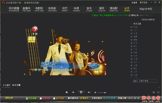Click the version number 2.3.9.0T28
Screen dimensions: 162x103
click(x=110, y=98)
